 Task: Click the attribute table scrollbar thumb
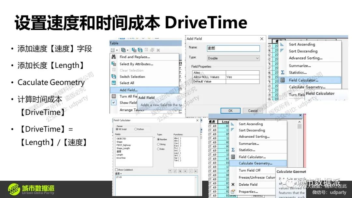(299, 126)
